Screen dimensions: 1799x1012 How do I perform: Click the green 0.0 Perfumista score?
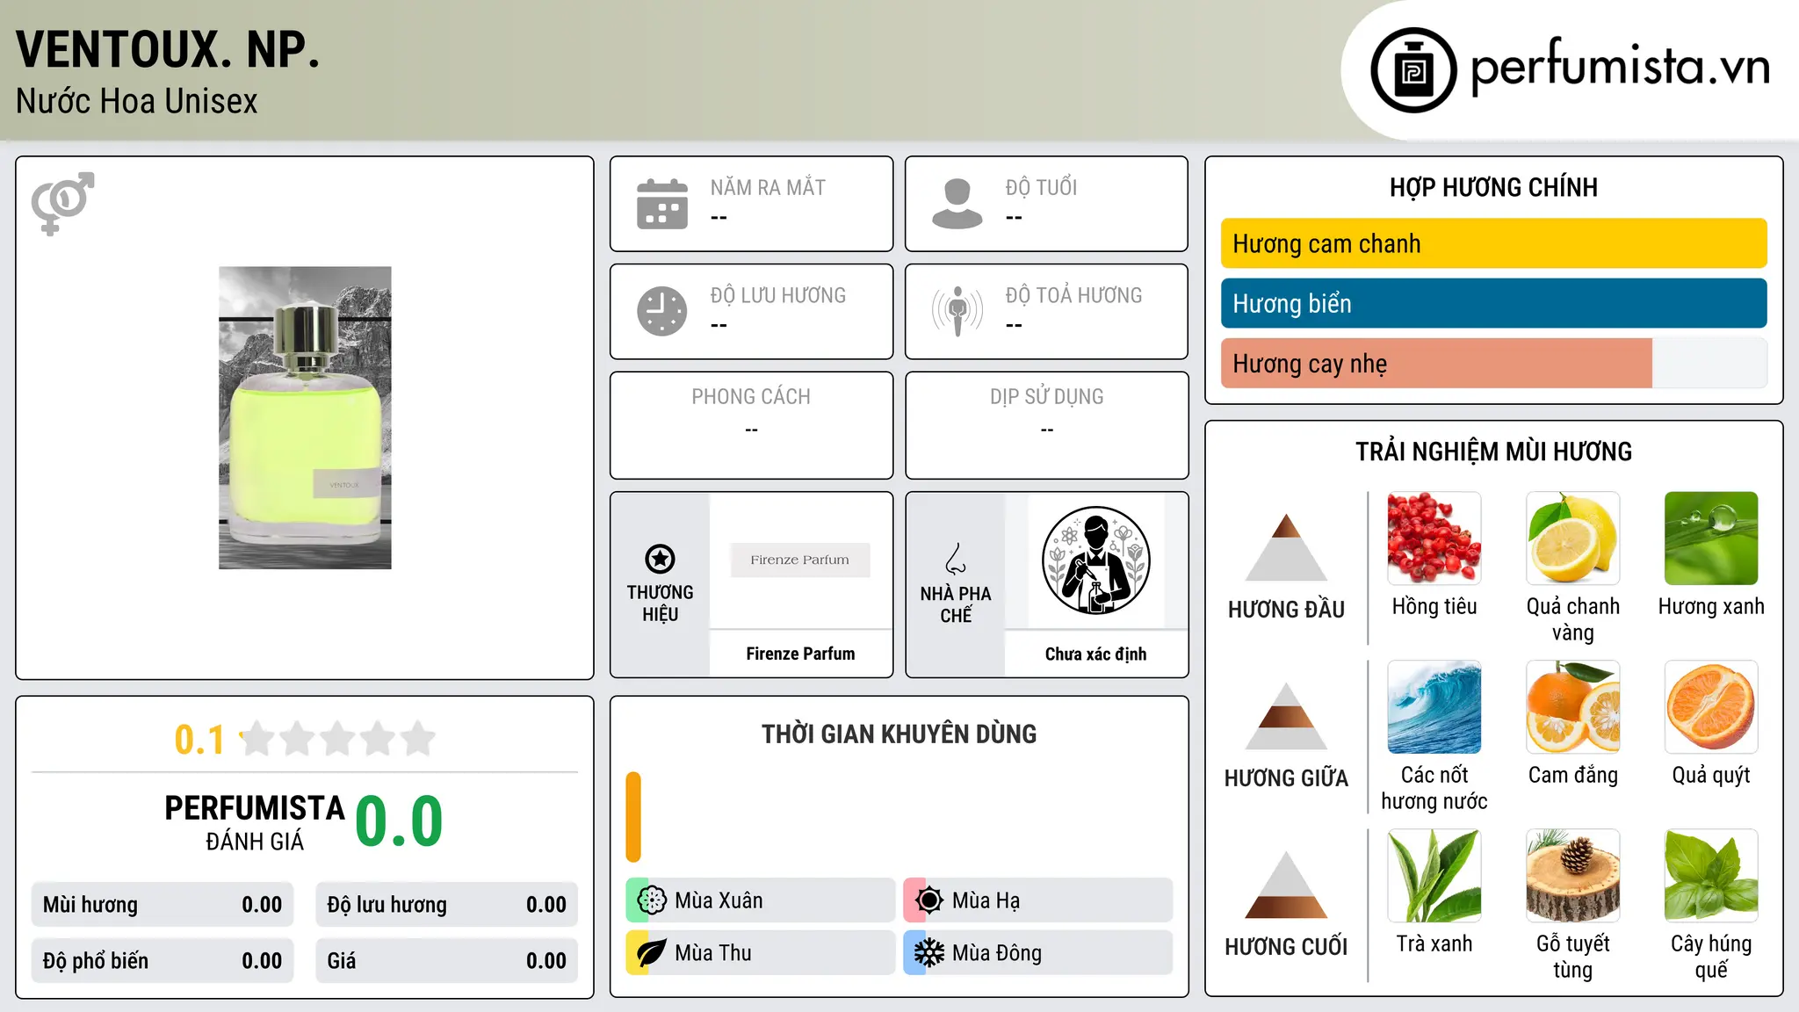399,821
